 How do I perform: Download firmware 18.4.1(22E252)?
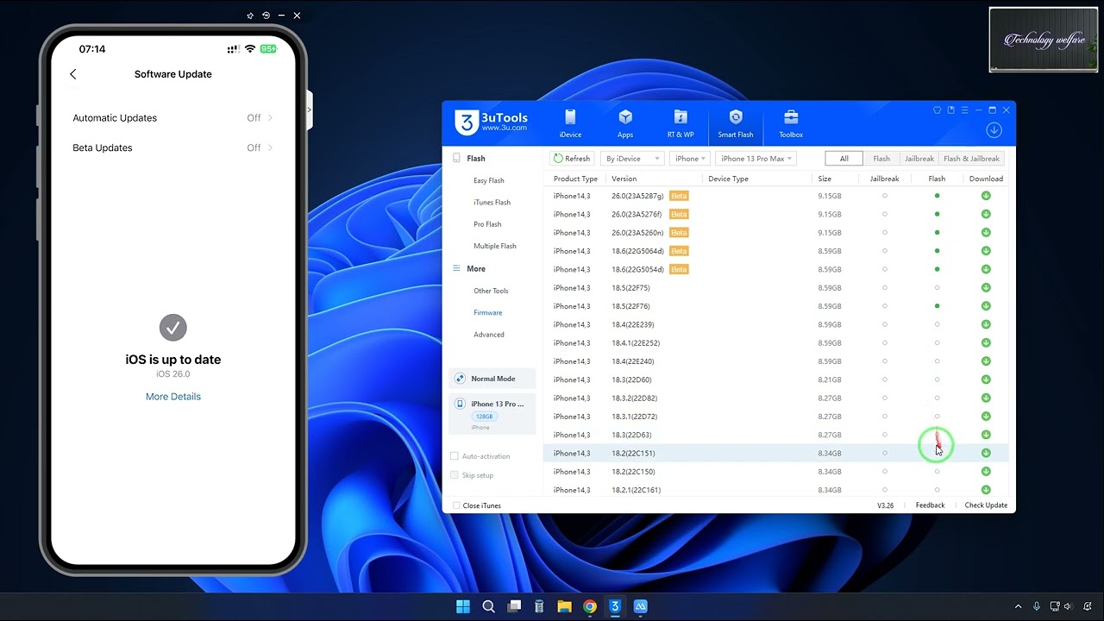tap(986, 343)
